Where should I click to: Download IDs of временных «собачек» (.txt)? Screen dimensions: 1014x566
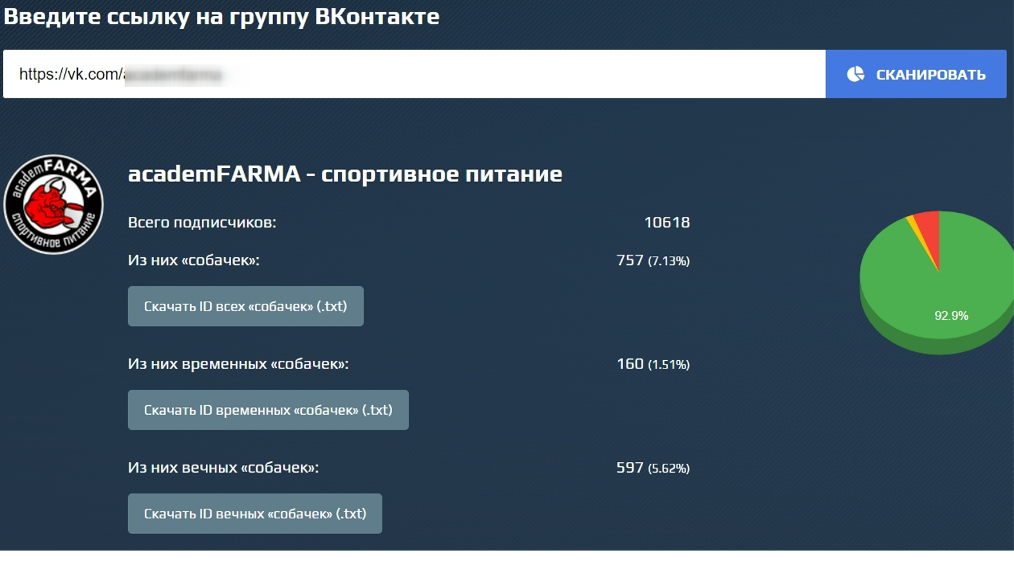coord(268,410)
